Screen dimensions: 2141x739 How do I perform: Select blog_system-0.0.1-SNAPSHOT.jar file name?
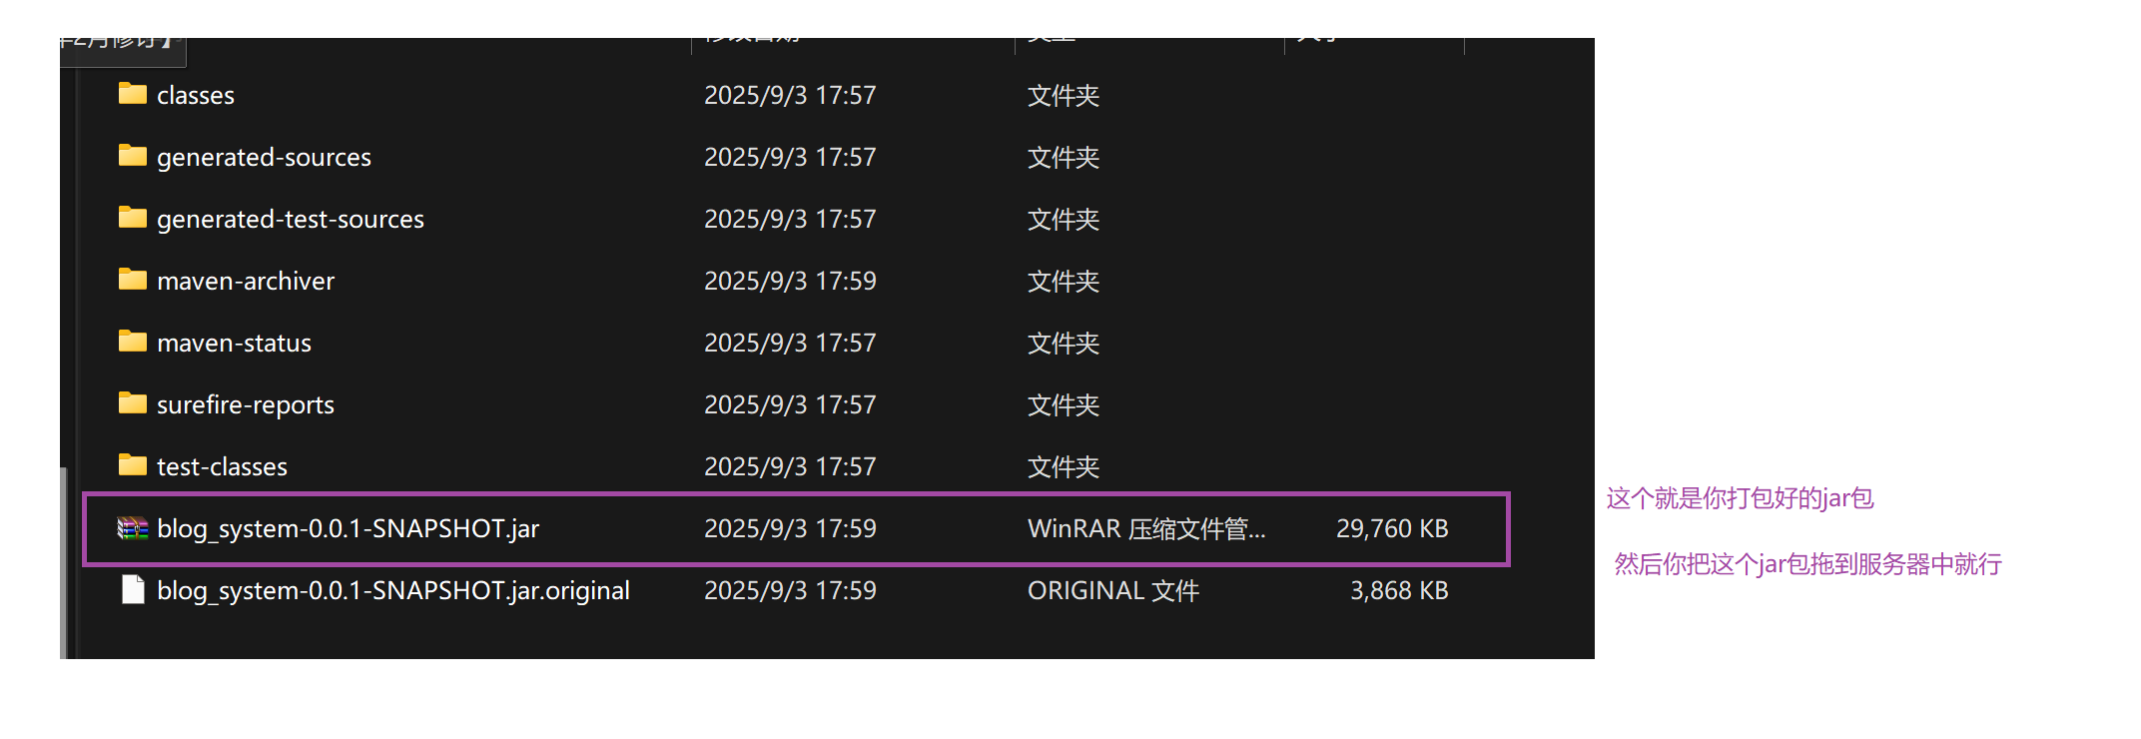348,528
